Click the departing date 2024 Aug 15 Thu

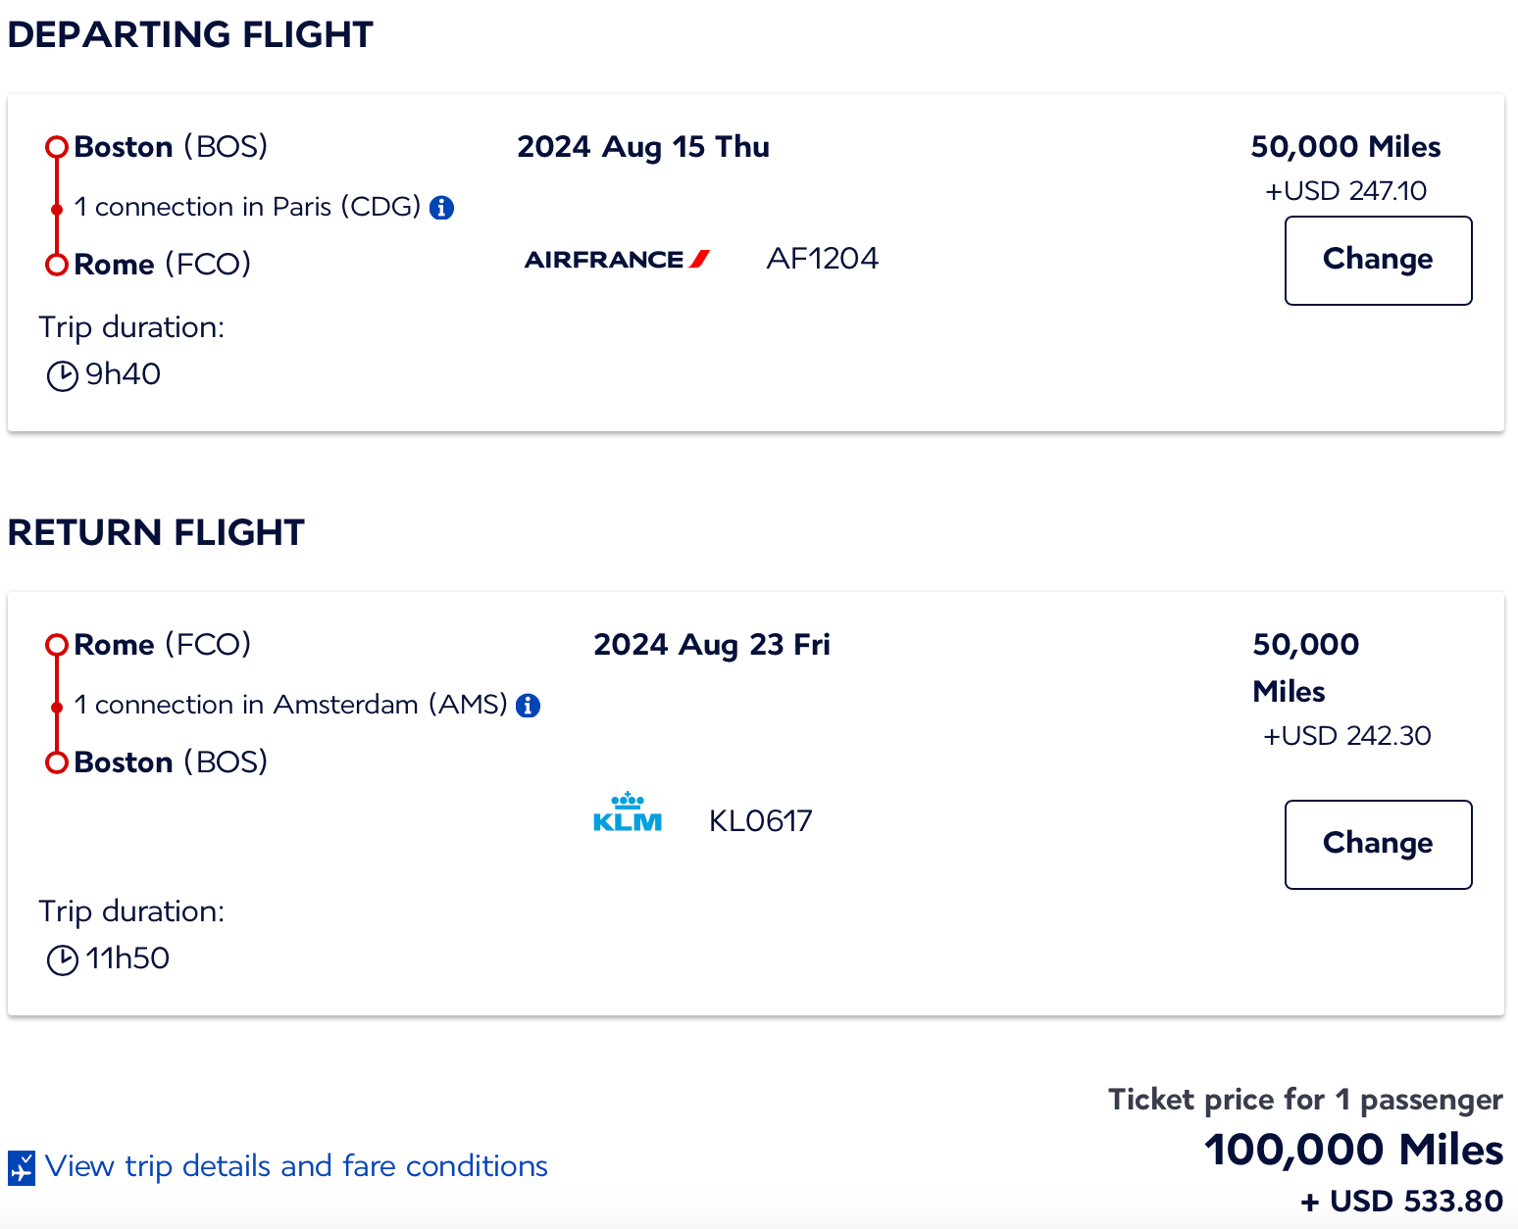643,147
